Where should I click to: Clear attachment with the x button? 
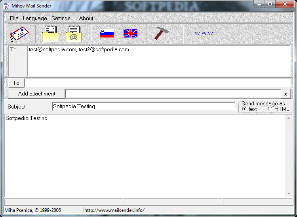286,94
